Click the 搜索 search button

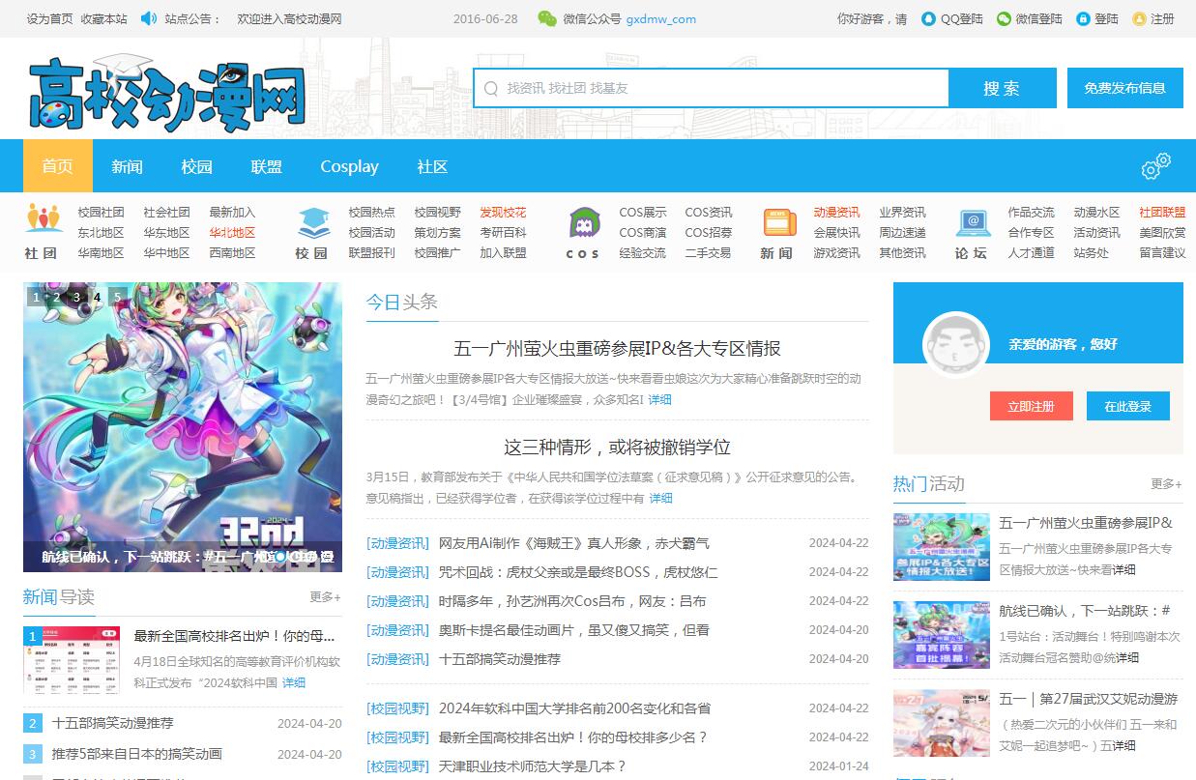click(1002, 88)
